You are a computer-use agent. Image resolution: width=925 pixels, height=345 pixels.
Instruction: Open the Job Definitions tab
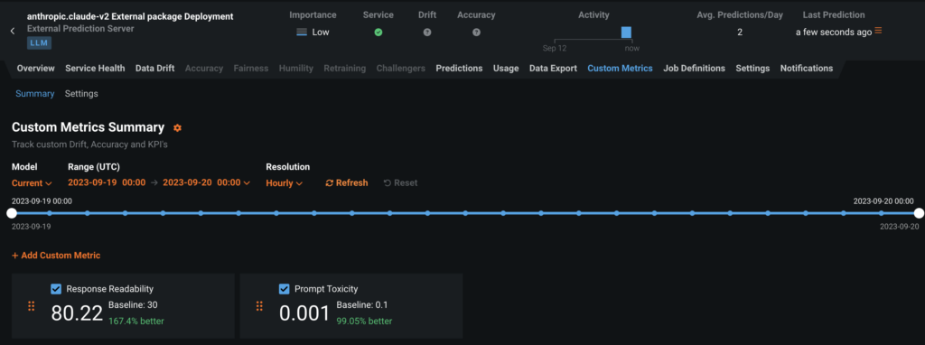[x=694, y=69]
